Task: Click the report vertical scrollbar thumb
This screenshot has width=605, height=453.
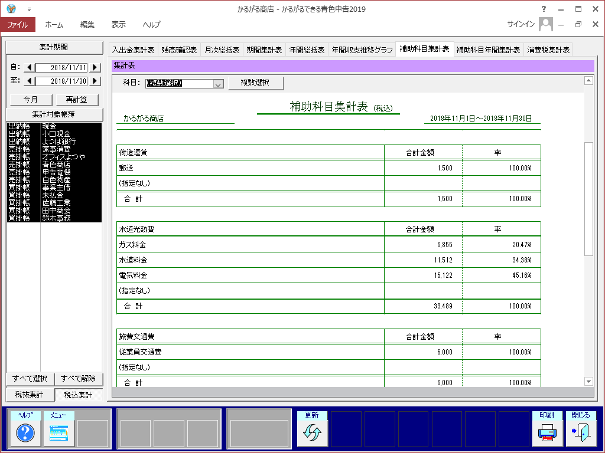Action: tap(589, 199)
